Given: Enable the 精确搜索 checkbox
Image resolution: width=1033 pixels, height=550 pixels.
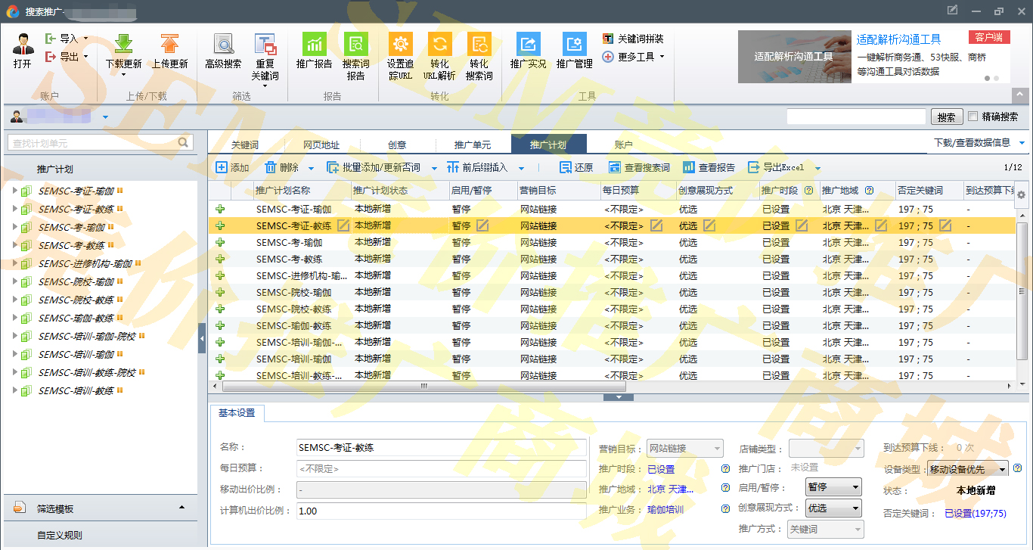Looking at the screenshot, I should coord(973,117).
